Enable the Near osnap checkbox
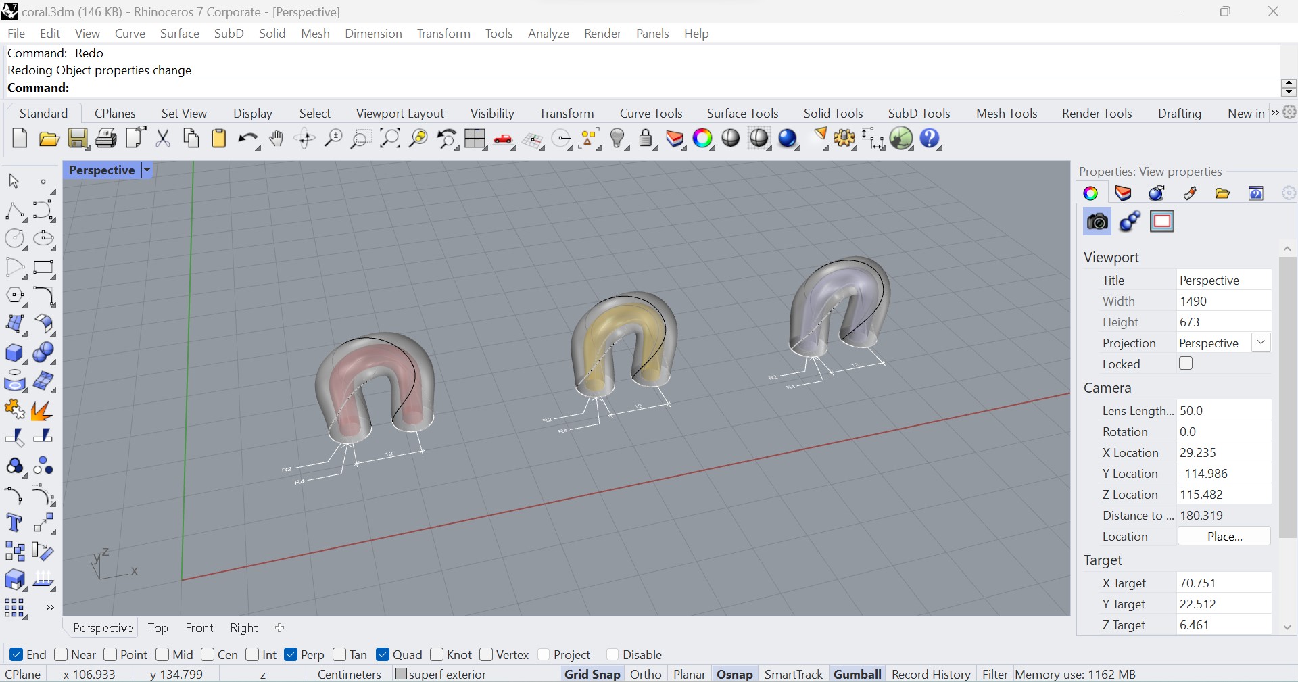1298x682 pixels. point(61,654)
